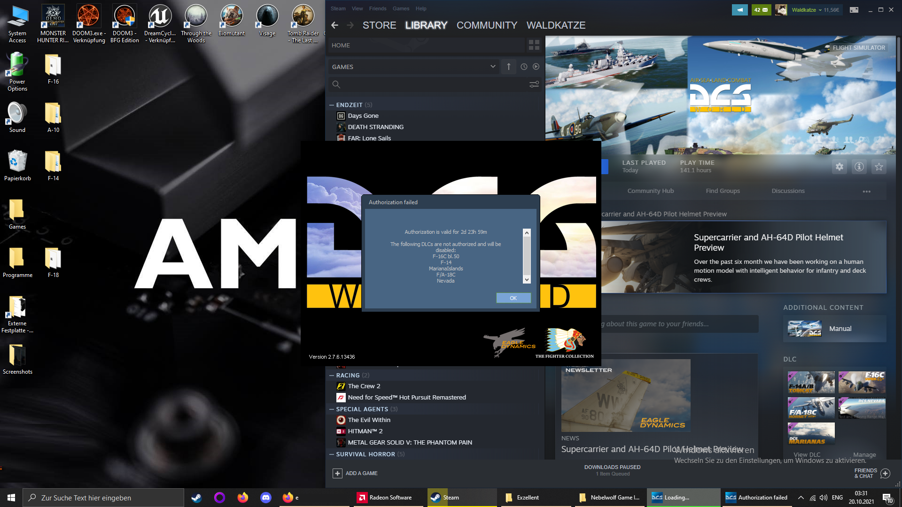
Task: Open the STORE tab in Steam
Action: 379,25
